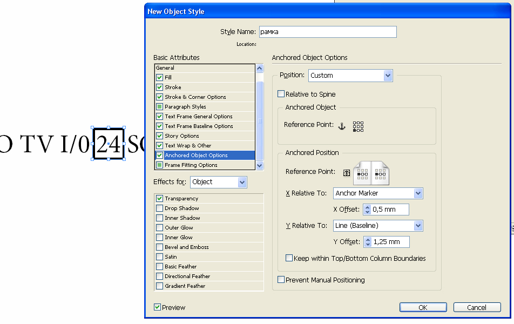
Task: Enable Keep within Top/Bottom Column Boundaries
Action: pos(289,258)
